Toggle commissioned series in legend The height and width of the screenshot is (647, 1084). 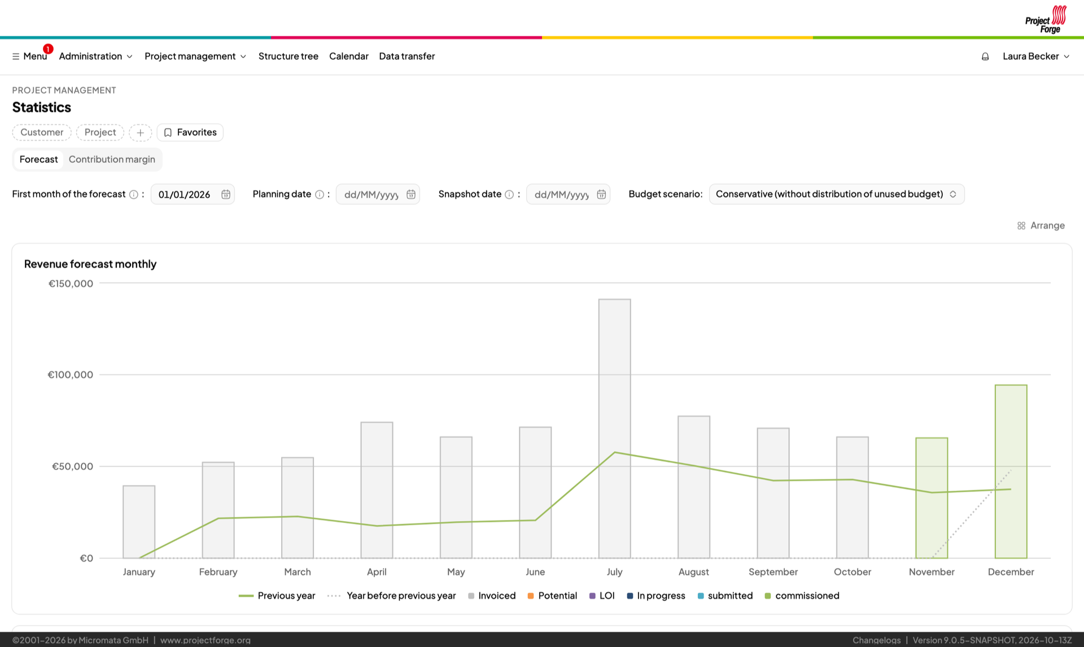[802, 596]
